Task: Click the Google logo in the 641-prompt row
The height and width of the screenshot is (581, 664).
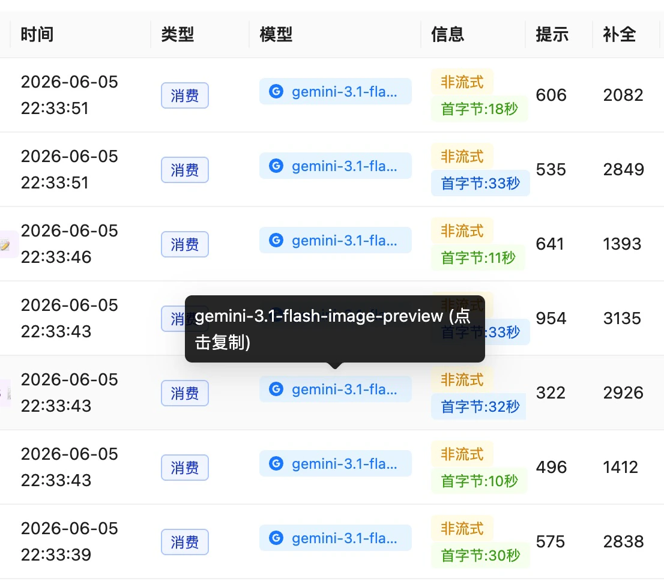Action: point(276,240)
